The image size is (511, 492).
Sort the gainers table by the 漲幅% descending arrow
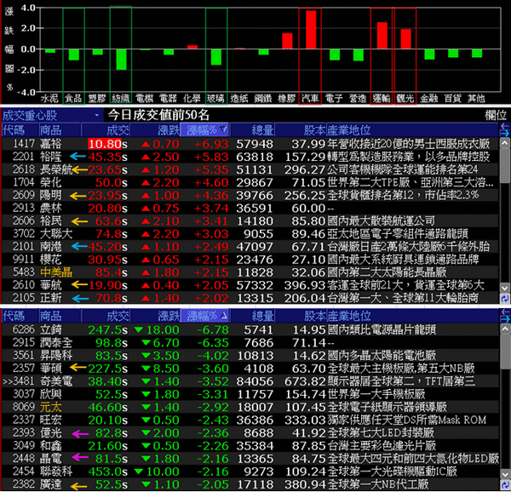click(223, 130)
